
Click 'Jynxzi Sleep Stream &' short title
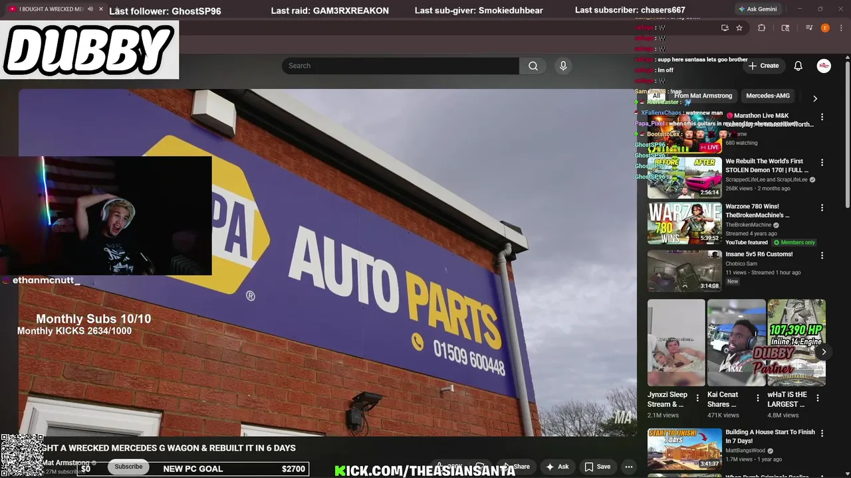(668, 399)
